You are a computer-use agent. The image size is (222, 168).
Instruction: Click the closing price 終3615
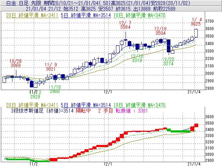(123, 9)
